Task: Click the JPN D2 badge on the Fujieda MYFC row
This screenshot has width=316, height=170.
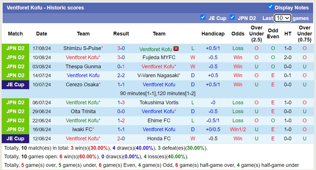Action: coord(15,57)
